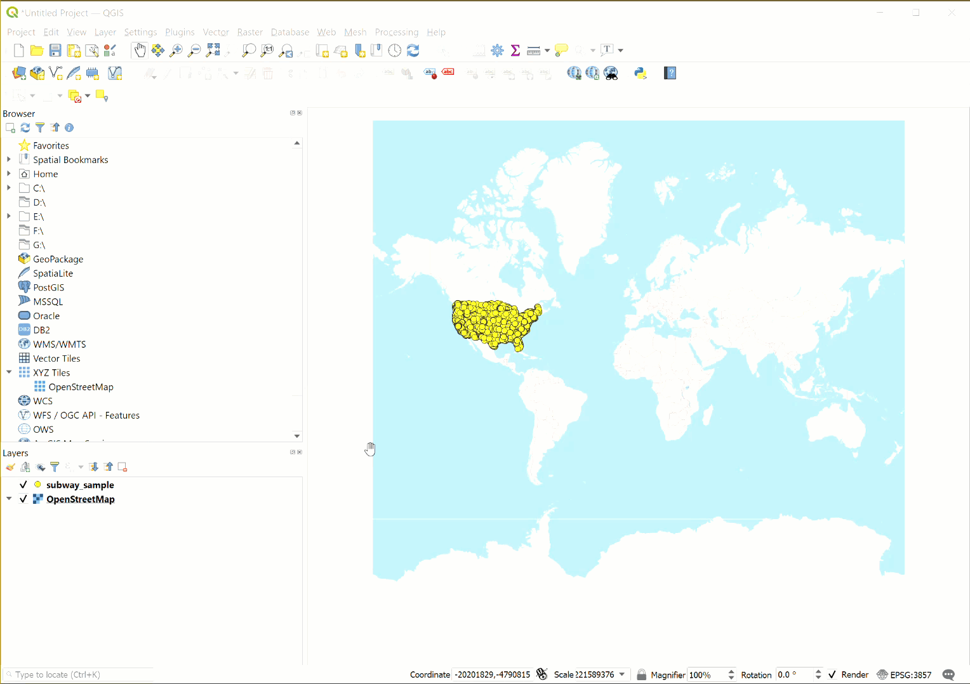This screenshot has width=970, height=684.
Task: Toggle the Render checkbox
Action: [x=834, y=674]
